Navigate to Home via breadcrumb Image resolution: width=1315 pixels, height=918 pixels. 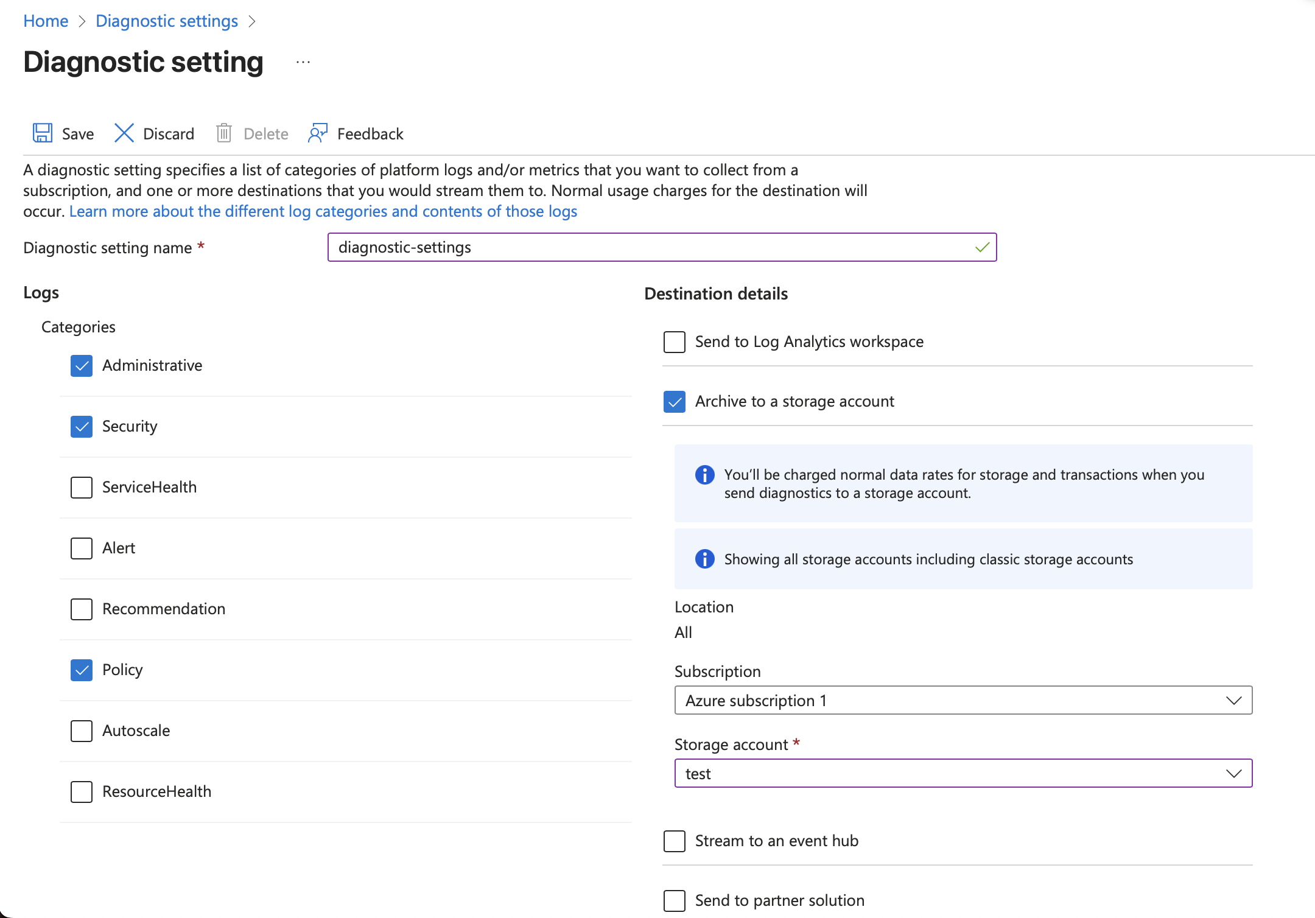46,21
